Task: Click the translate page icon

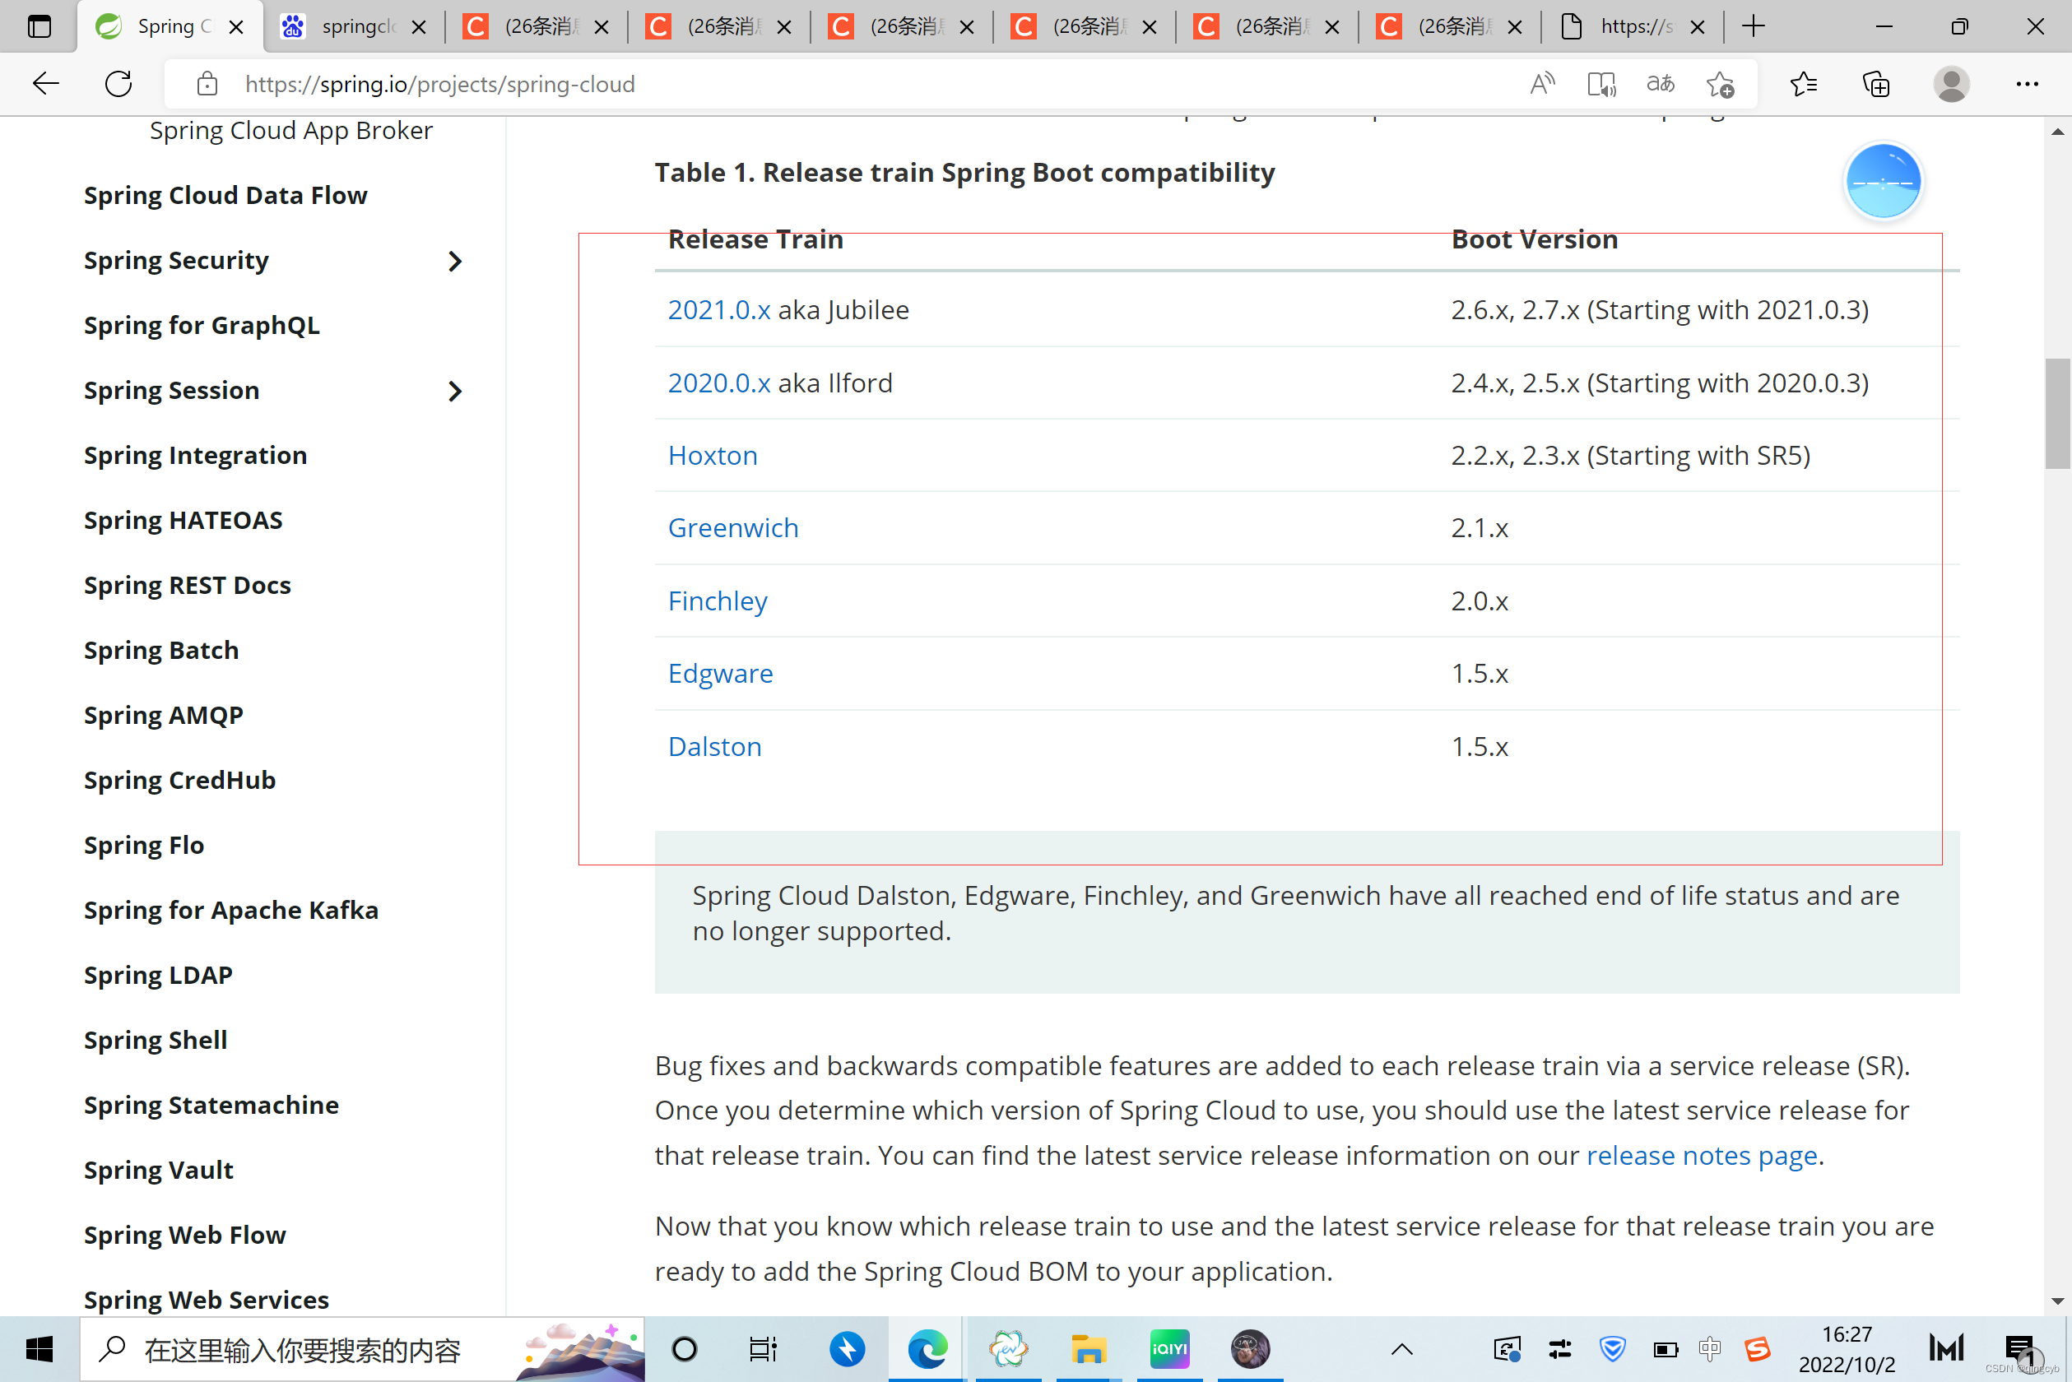Action: click(x=1661, y=84)
